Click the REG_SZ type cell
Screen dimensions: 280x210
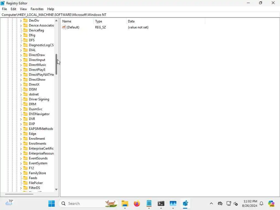click(100, 27)
